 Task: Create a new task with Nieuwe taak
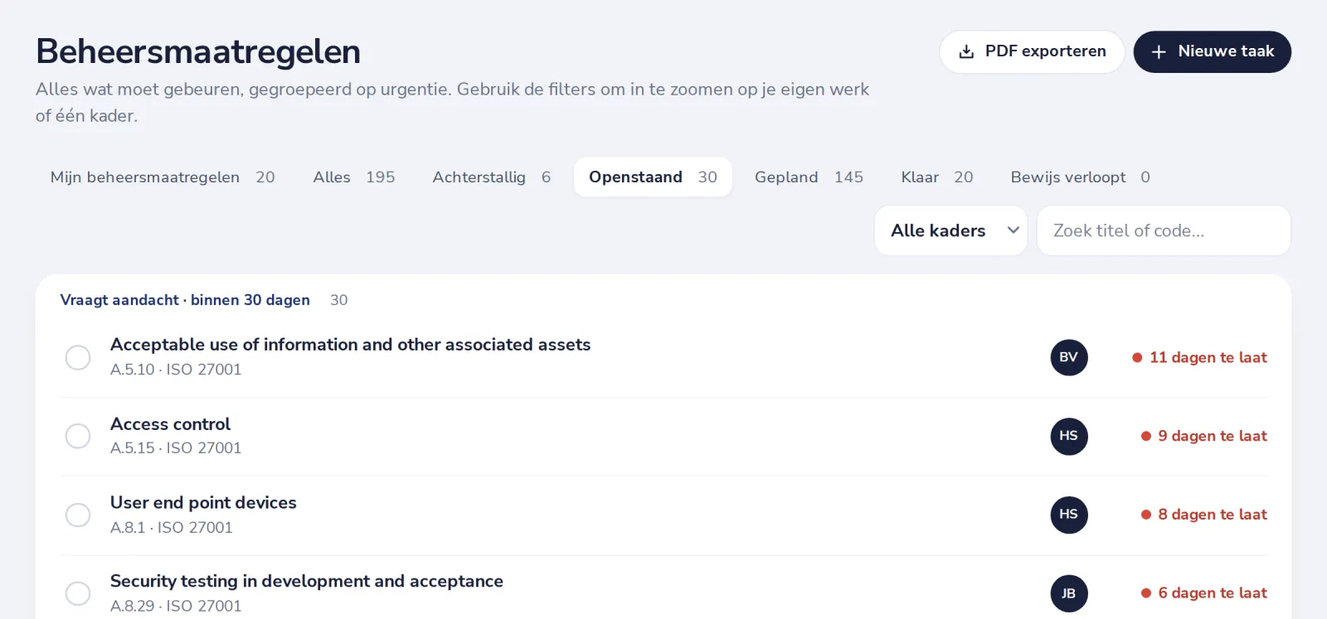click(1213, 51)
